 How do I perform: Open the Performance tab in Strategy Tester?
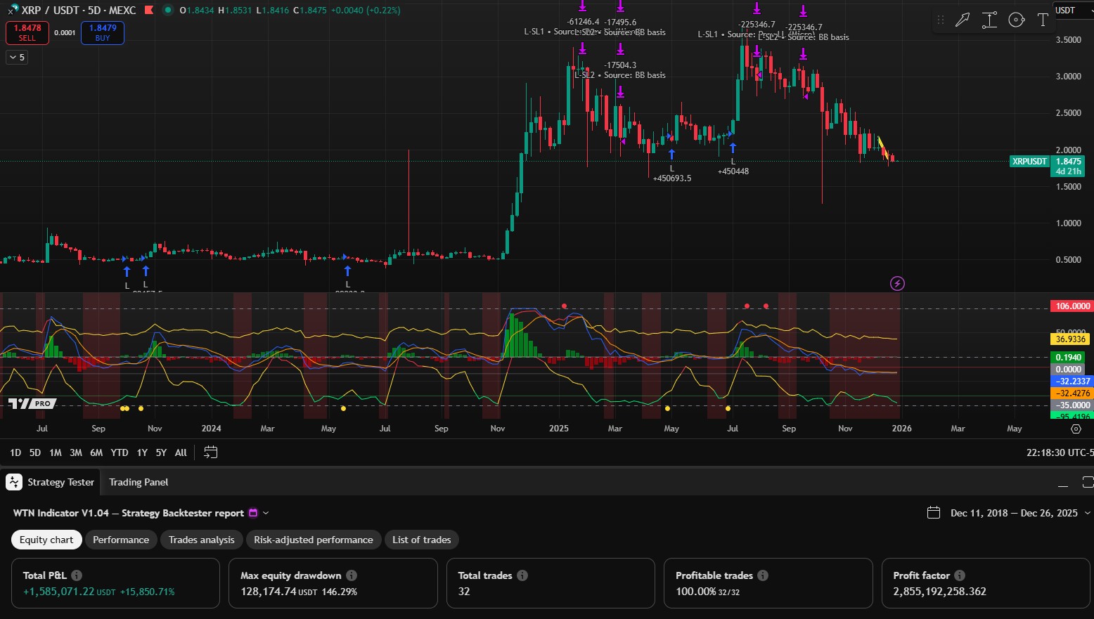coord(121,540)
